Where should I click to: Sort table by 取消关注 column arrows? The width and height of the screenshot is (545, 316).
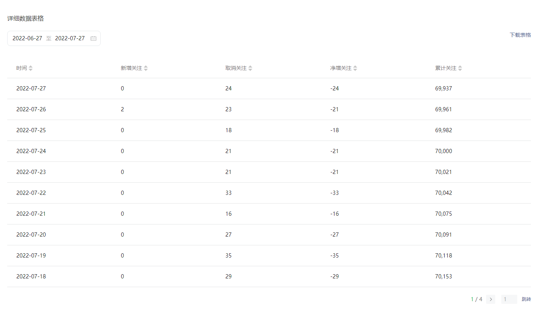250,68
